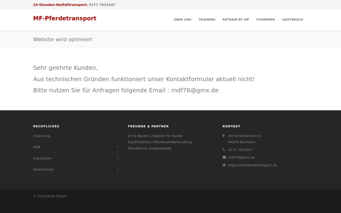Click the envelope icon in Kontakt section
The height and width of the screenshot is (213, 341).
pyautogui.click(x=224, y=157)
